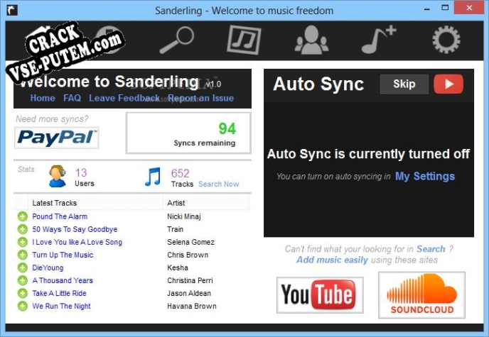The width and height of the screenshot is (489, 337).
Task: Add We Run The Night with plus icon
Action: [23, 306]
